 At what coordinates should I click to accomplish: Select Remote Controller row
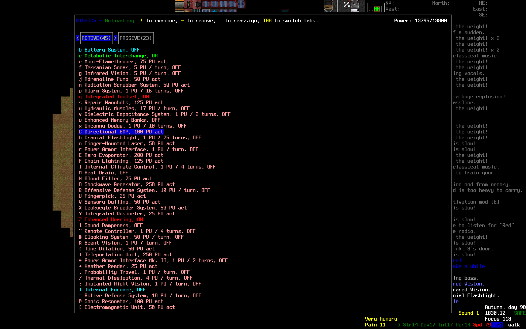tap(137, 231)
